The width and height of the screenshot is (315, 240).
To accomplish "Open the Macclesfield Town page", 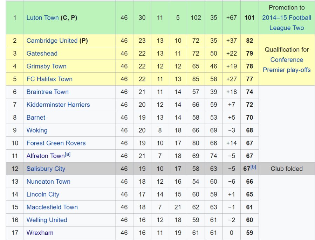I will click(52, 207).
